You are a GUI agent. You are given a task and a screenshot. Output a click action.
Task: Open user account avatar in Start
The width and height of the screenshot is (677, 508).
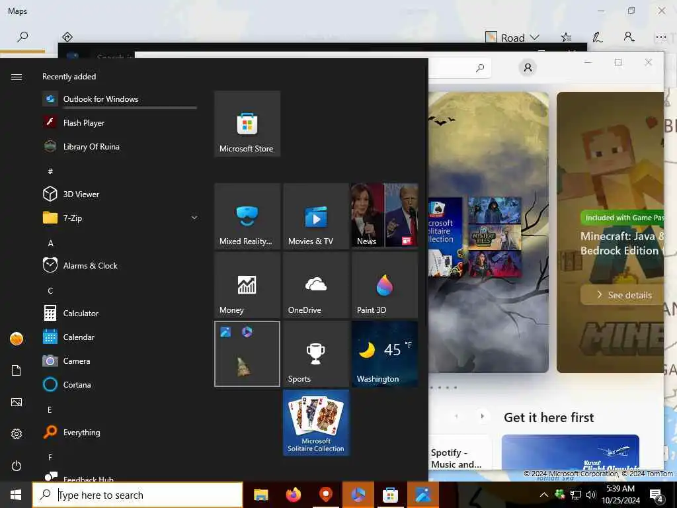(x=17, y=339)
